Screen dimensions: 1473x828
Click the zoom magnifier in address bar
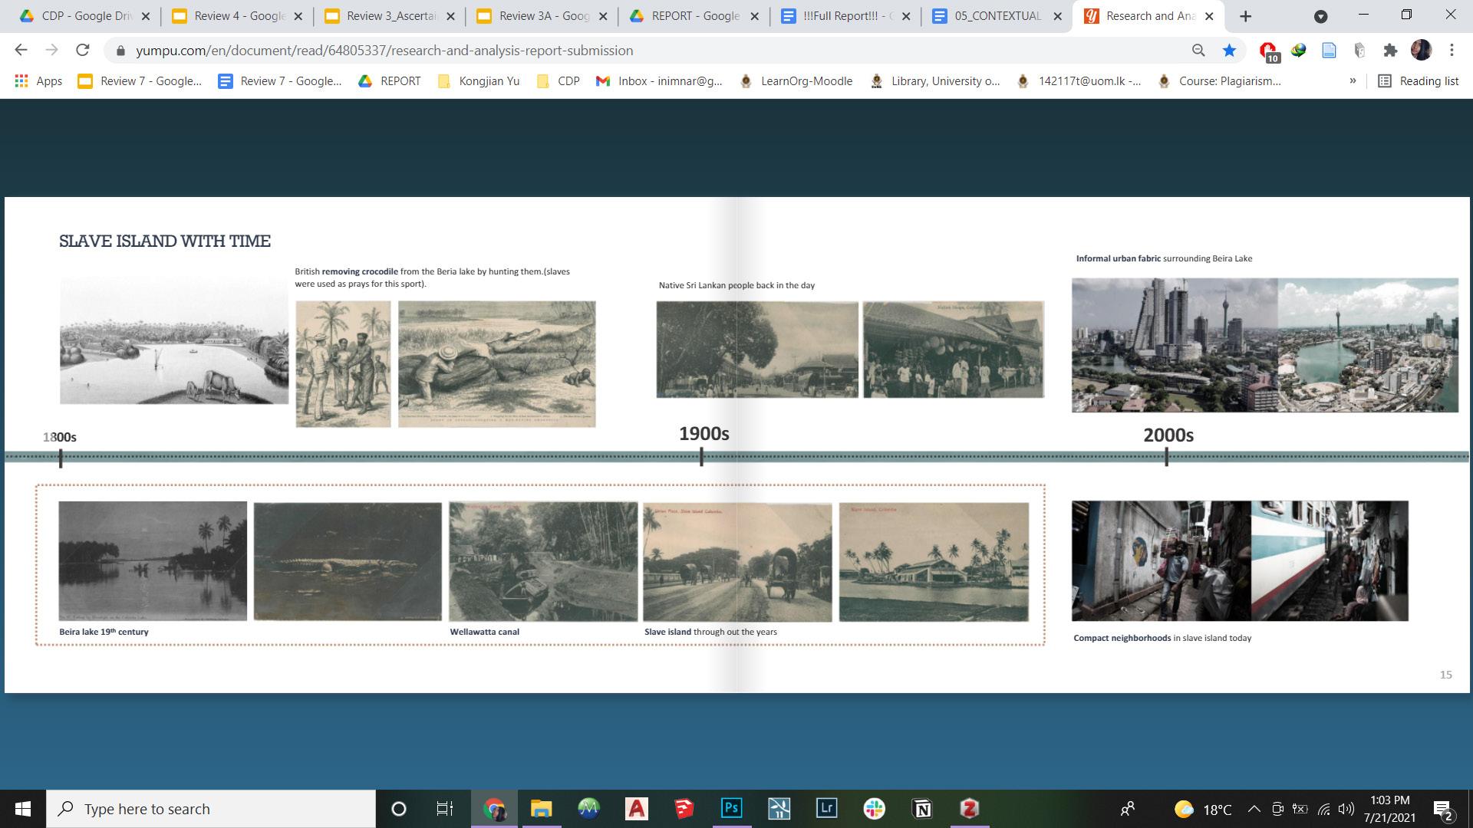tap(1198, 51)
